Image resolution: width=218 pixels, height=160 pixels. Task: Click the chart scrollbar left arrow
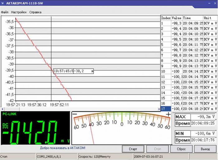coord(2,109)
